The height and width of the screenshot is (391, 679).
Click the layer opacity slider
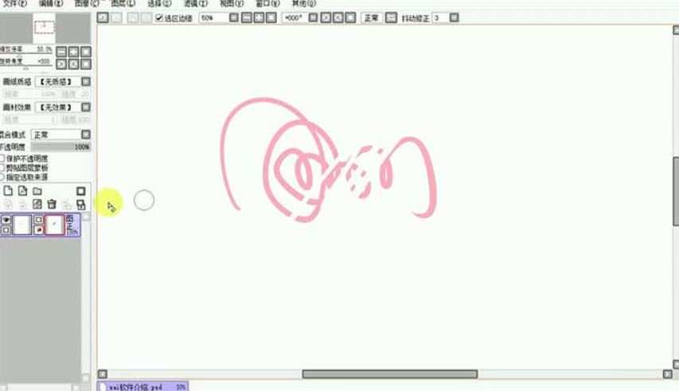coord(60,147)
